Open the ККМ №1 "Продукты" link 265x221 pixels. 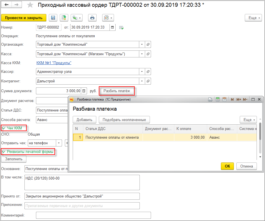click(x=54, y=63)
